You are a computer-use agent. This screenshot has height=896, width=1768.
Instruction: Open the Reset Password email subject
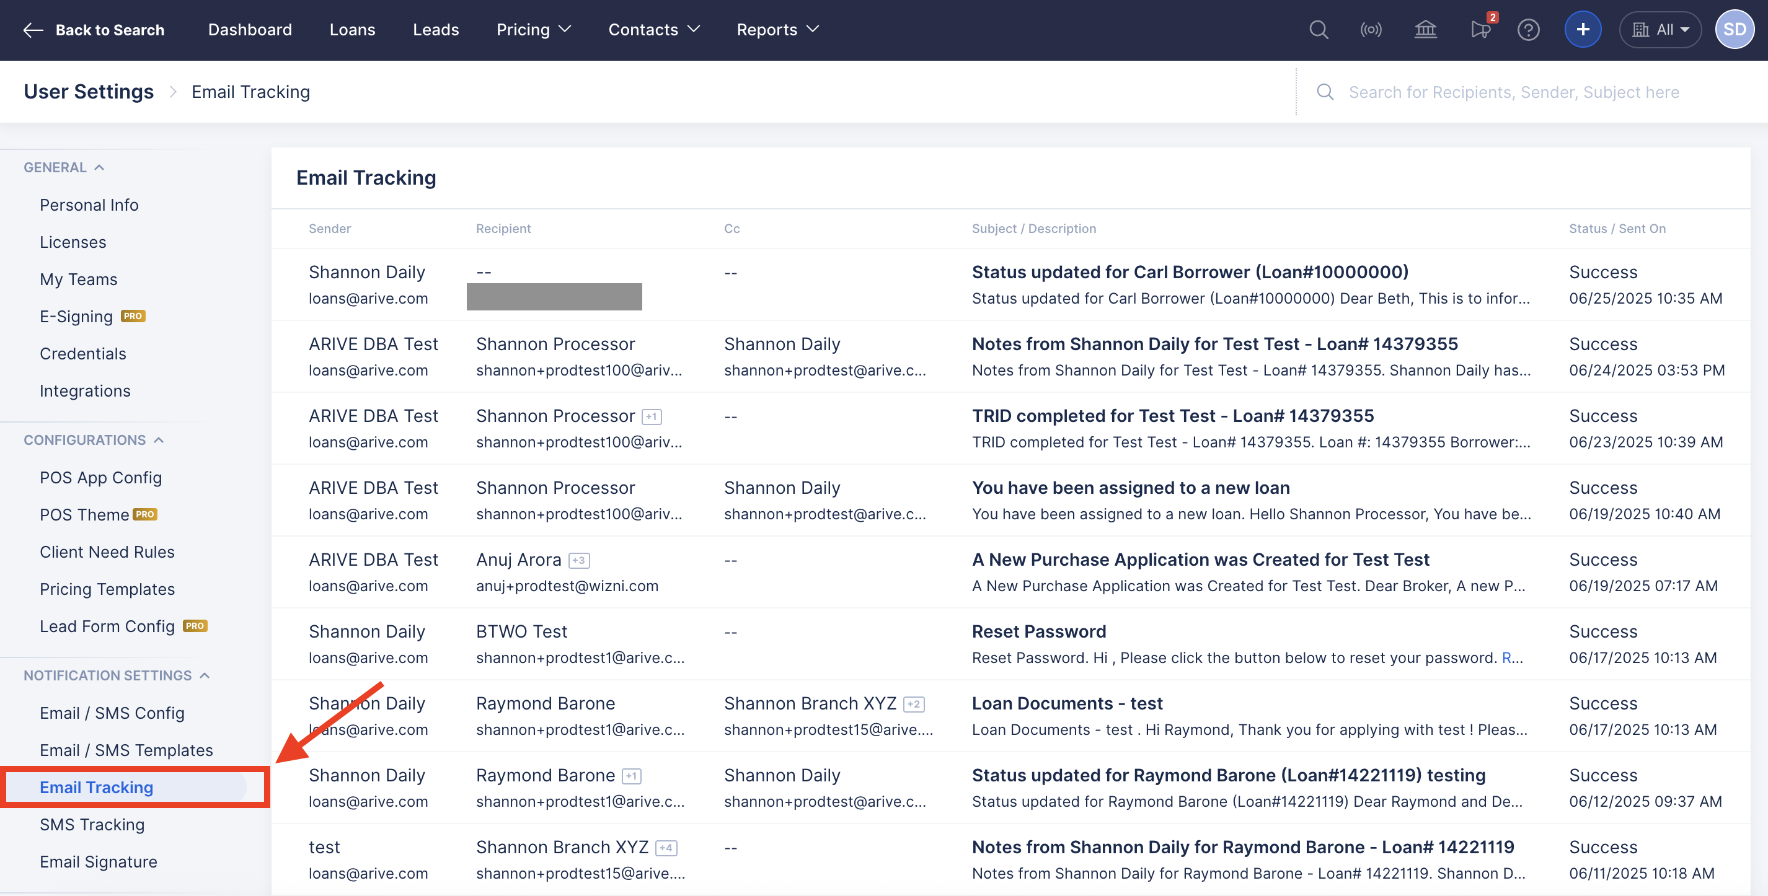click(1038, 631)
